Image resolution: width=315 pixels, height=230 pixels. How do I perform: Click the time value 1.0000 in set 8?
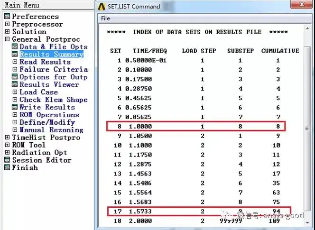[x=140, y=126]
